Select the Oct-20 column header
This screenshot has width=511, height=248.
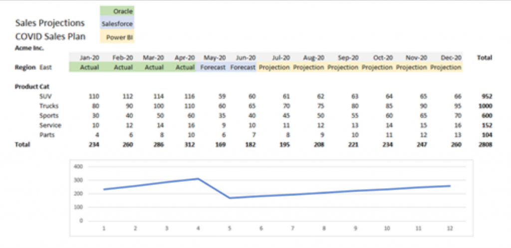(x=383, y=58)
